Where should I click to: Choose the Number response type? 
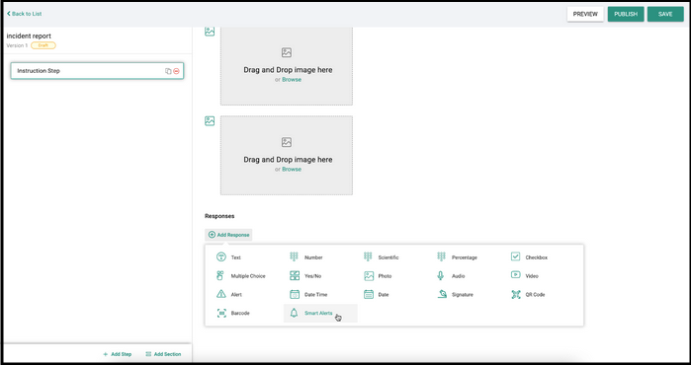[306, 257]
